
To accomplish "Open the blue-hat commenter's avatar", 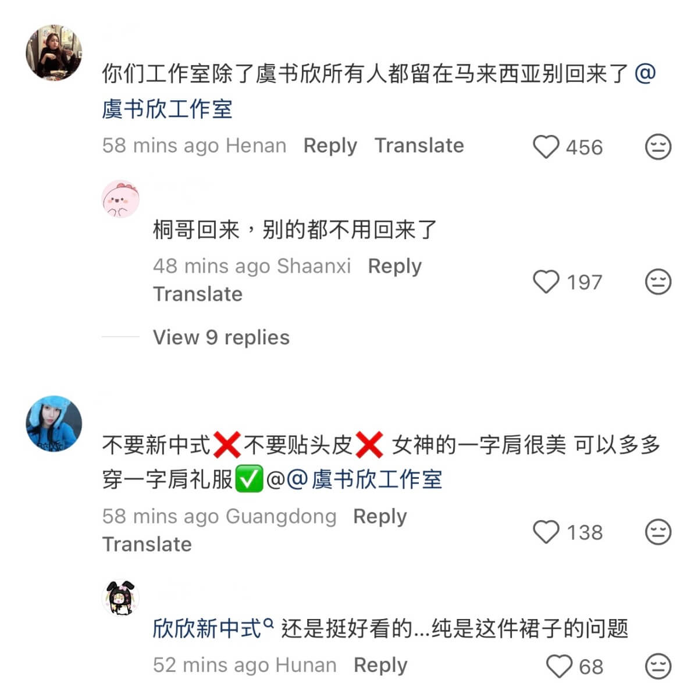I will coord(54,423).
